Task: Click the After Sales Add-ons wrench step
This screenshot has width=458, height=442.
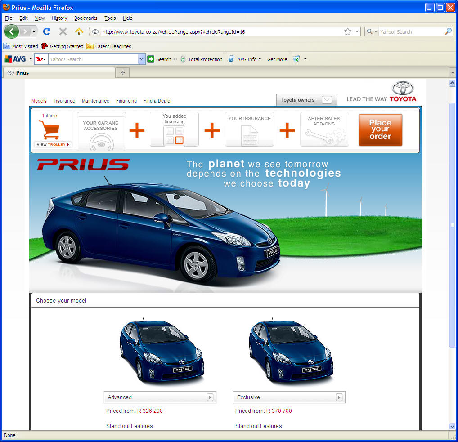Action: tap(324, 129)
